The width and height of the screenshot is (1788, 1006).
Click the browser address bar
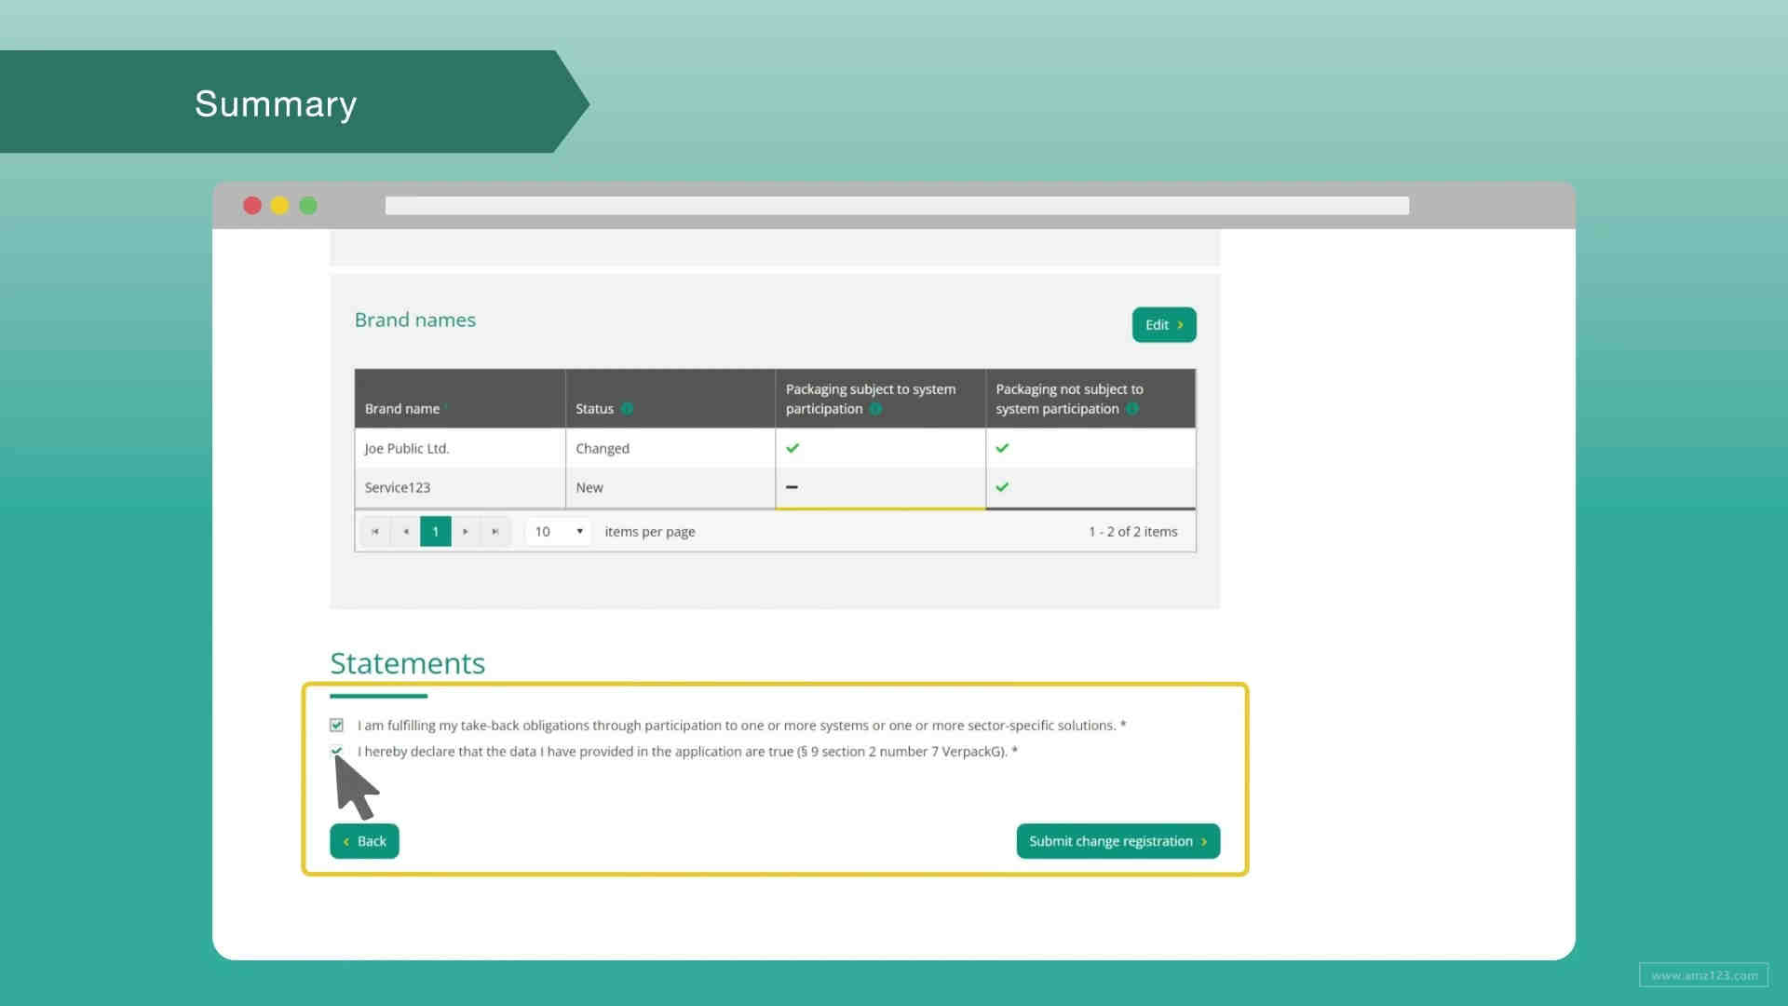897,206
